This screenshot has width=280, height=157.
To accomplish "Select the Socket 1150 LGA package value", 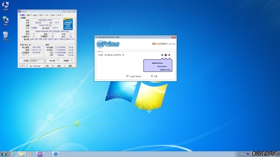I will pos(45,25).
